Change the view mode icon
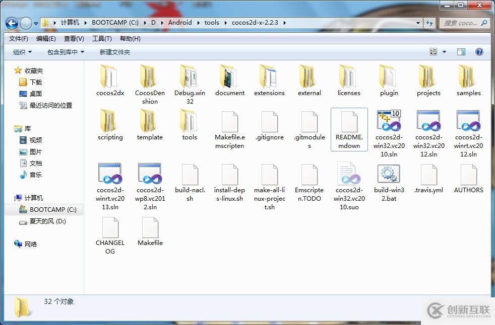495x325 pixels. pyautogui.click(x=433, y=52)
